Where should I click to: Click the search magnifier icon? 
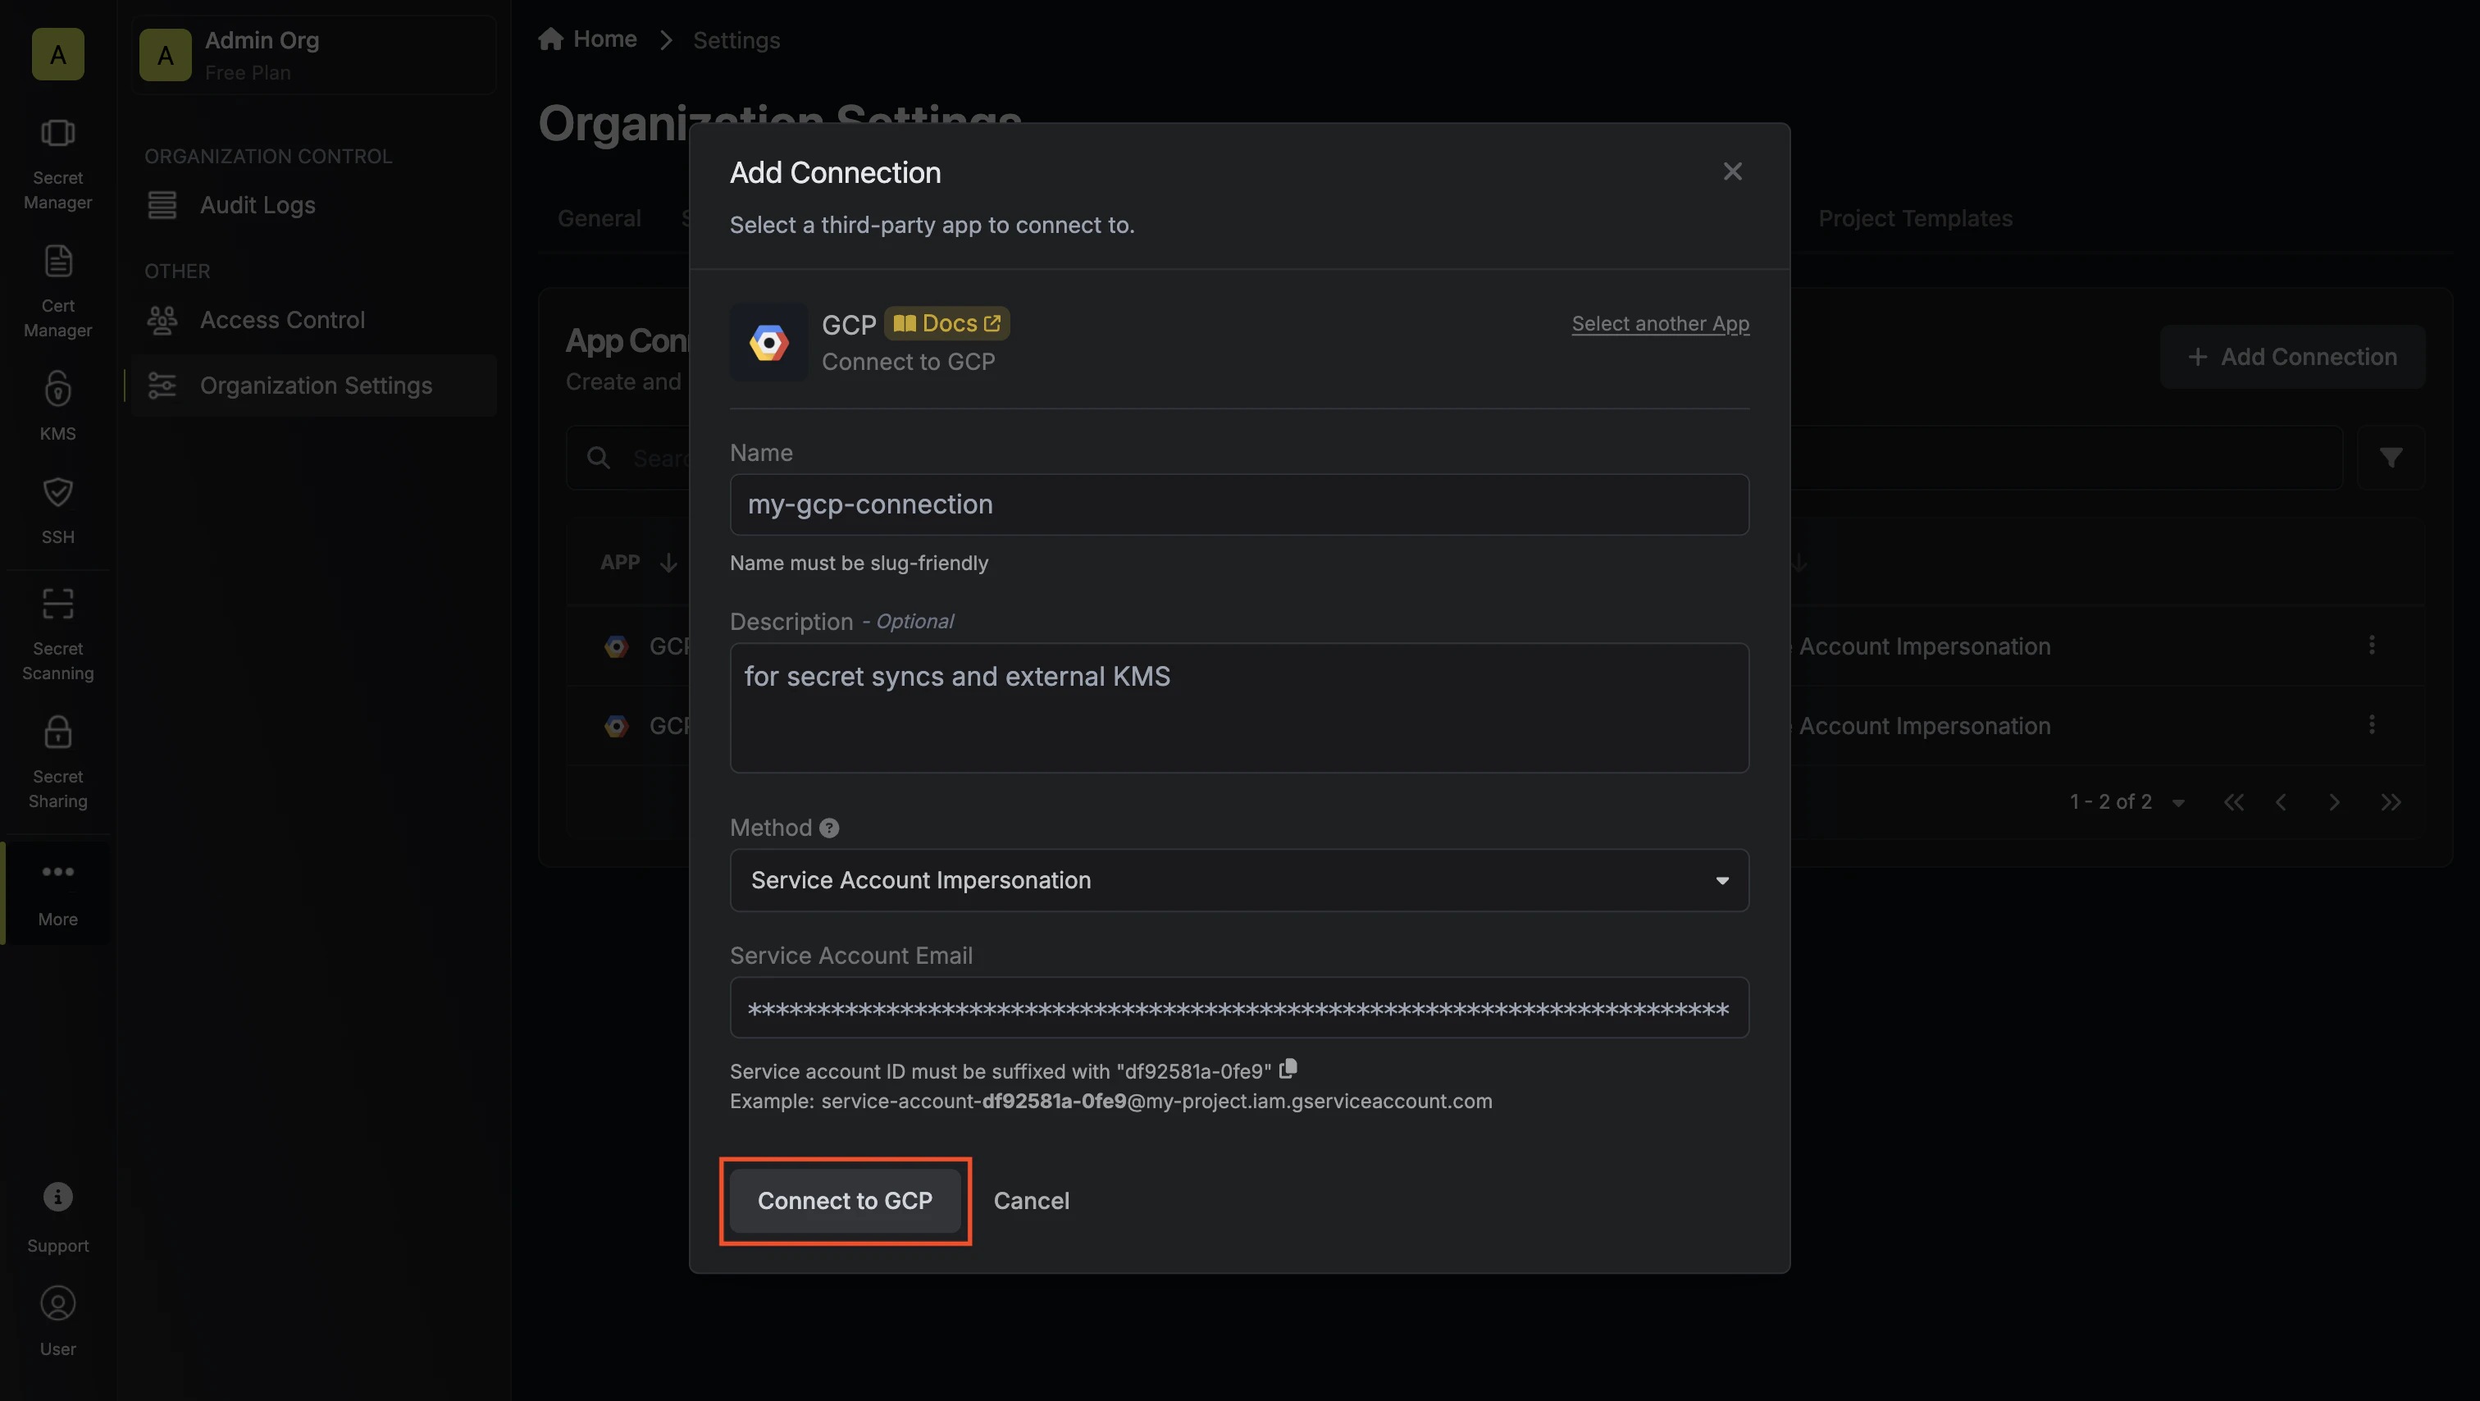point(598,458)
